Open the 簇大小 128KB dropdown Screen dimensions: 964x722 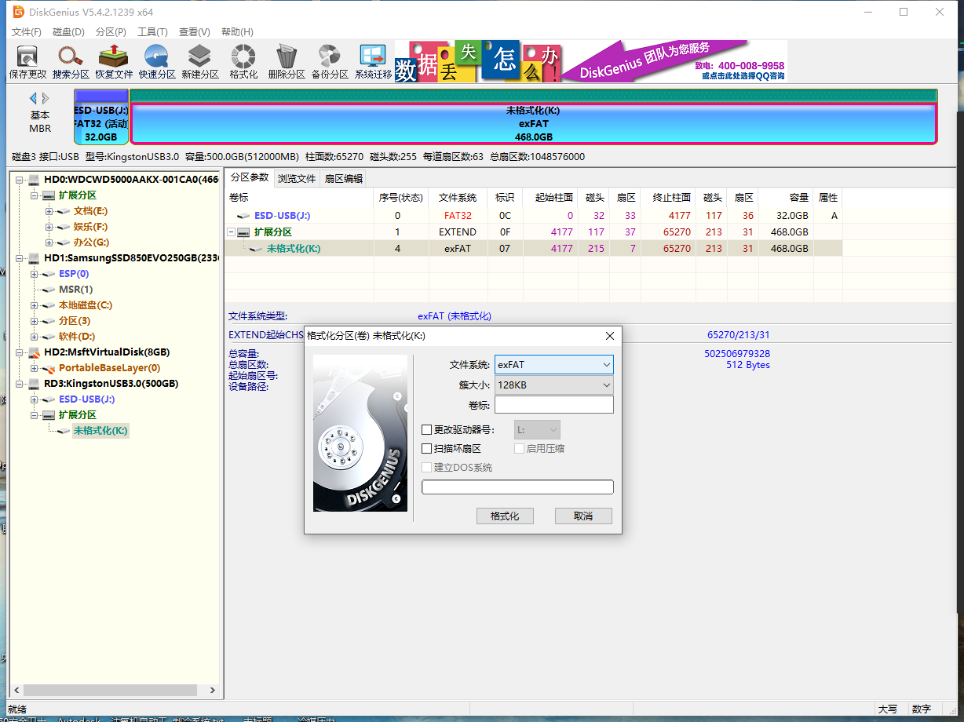(553, 385)
